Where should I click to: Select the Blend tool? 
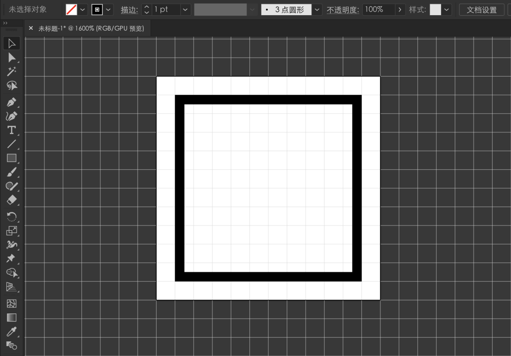[x=12, y=345]
